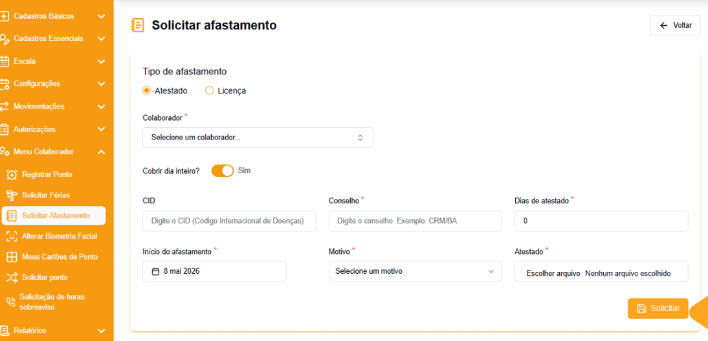This screenshot has width=708, height=341.
Task: Open the Colaborador selection dropdown
Action: coord(258,138)
